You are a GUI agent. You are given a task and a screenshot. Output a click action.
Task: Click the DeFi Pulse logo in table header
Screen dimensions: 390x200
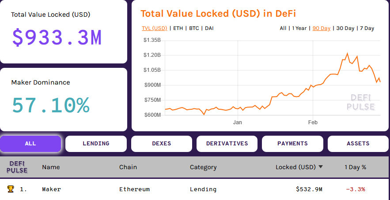18,167
